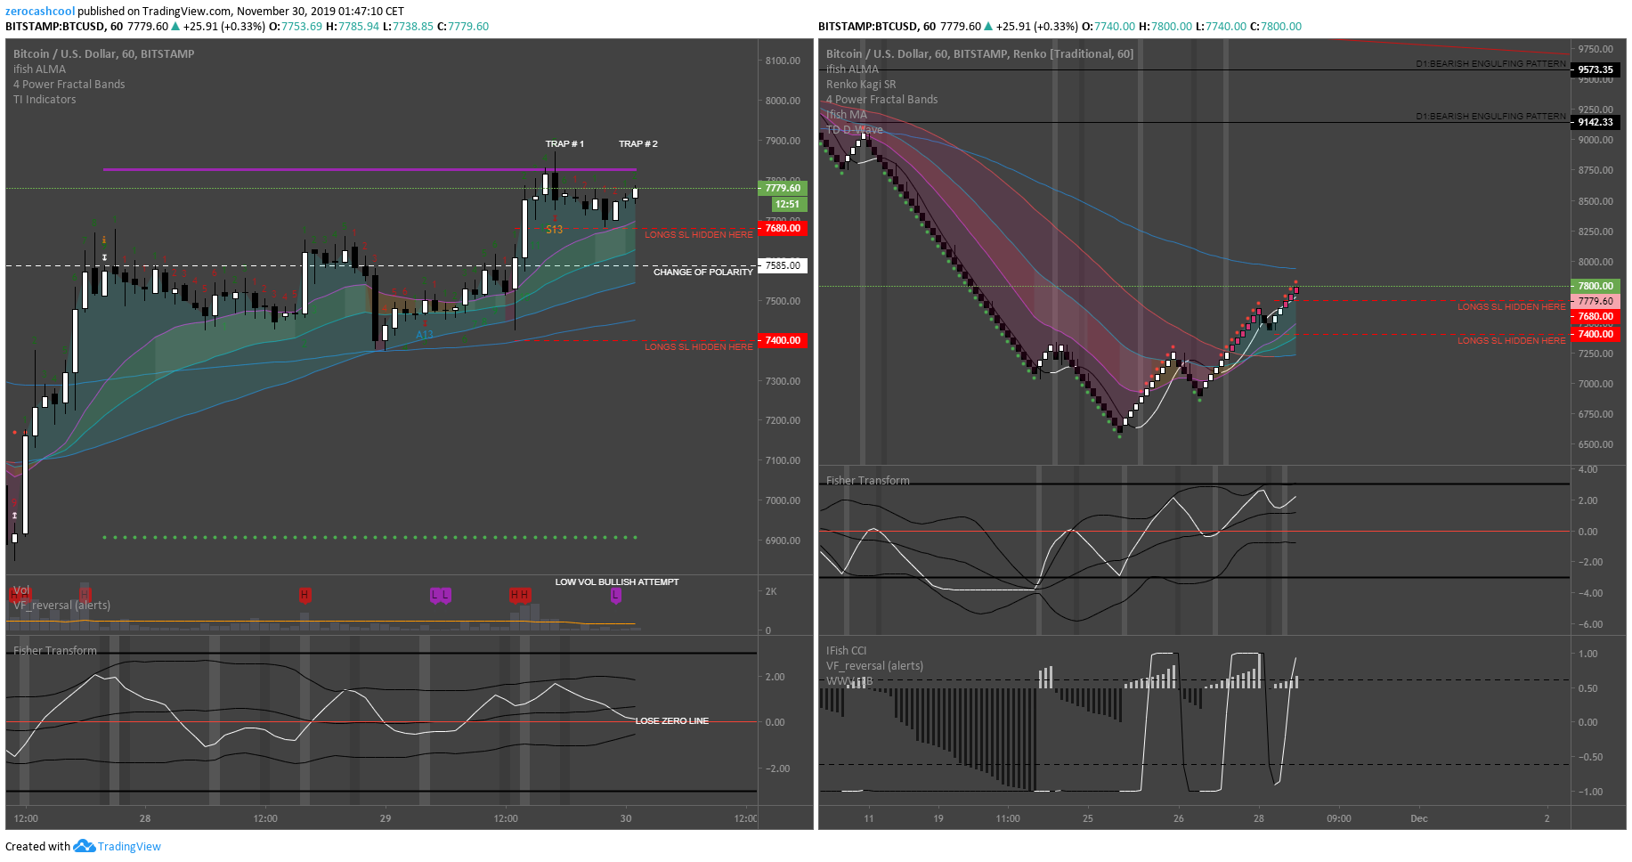The width and height of the screenshot is (1632, 862).
Task: Click the 'S13' label near the candles
Action: coord(554,230)
